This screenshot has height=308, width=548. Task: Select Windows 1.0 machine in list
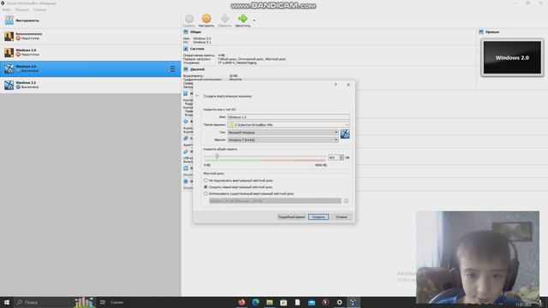(x=90, y=52)
